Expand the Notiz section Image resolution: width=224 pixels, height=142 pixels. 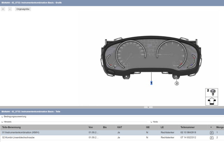point(154,122)
